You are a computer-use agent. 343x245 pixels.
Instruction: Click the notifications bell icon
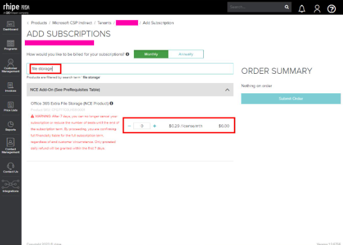(x=302, y=9)
